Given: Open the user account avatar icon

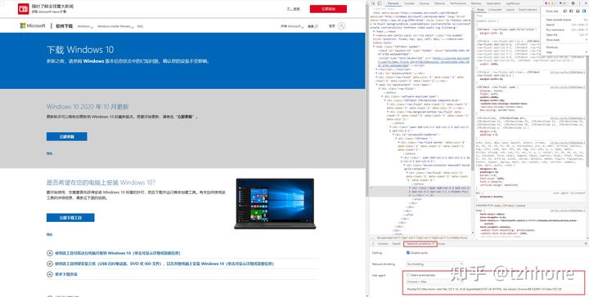Looking at the screenshot, I should 341,26.
